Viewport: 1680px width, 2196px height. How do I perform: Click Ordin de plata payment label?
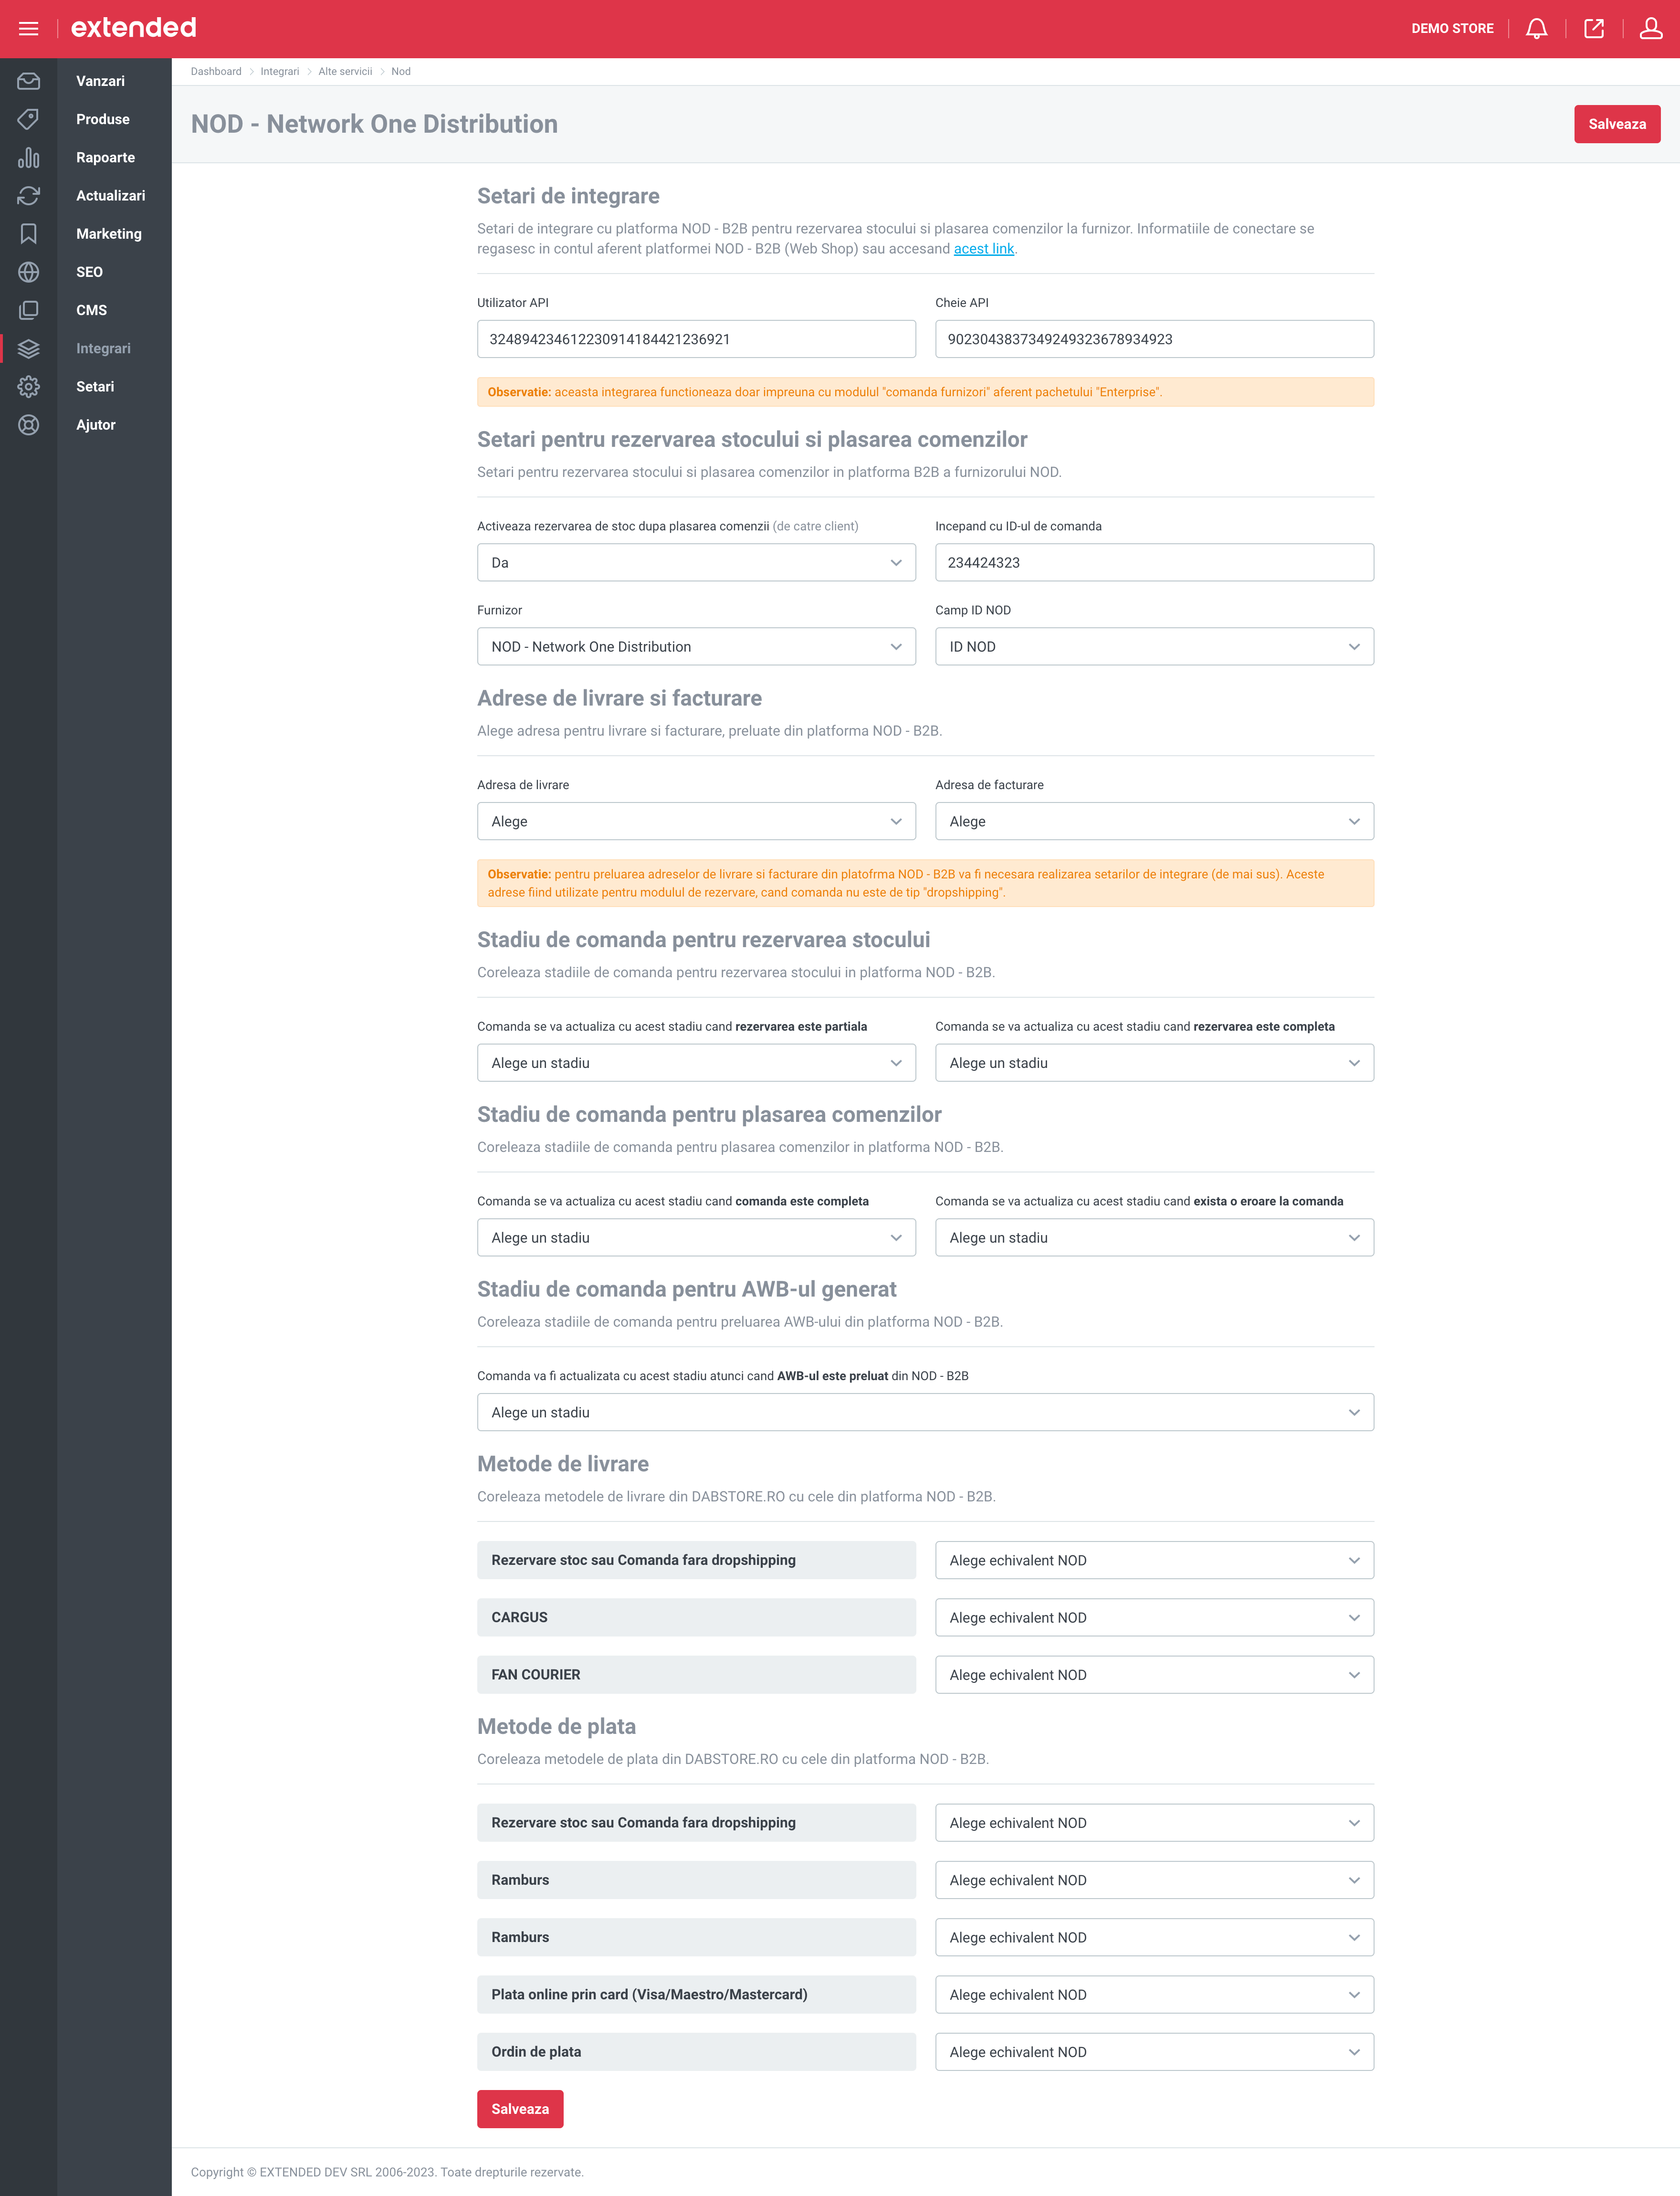(696, 2052)
